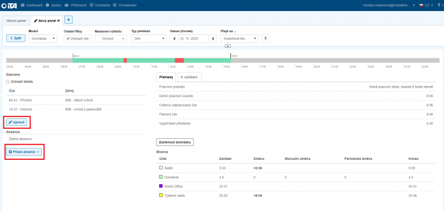
Task: Open Schvalování in top navigation
Action: pos(124,5)
